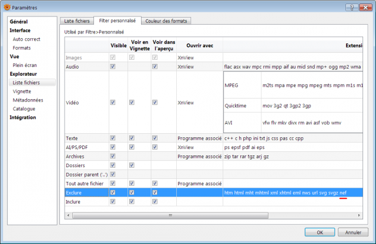Click the Ouvrir avec column header
This screenshot has height=244, width=376.
click(x=200, y=45)
